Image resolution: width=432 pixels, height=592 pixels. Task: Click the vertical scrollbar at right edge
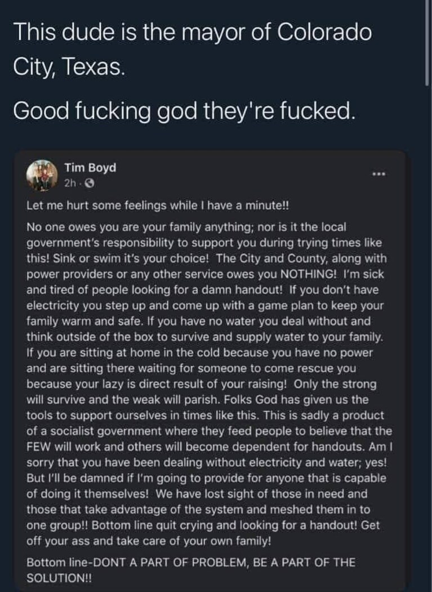click(x=427, y=43)
